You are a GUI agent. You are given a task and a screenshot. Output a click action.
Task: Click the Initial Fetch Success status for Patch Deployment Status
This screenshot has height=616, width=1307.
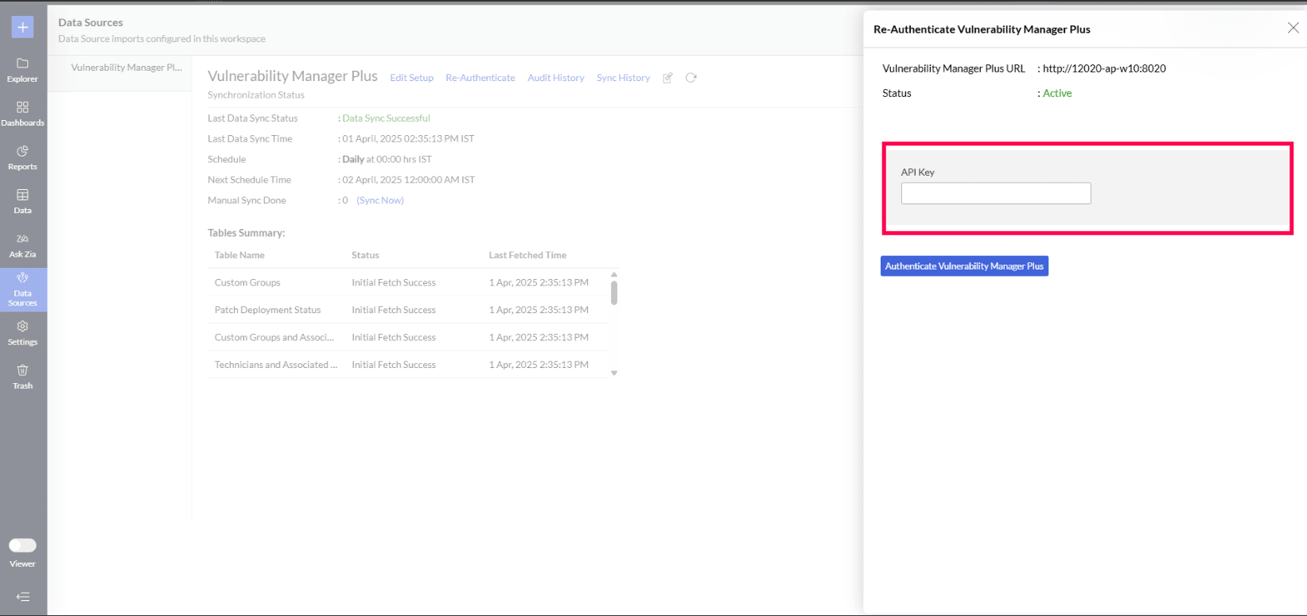click(x=394, y=310)
